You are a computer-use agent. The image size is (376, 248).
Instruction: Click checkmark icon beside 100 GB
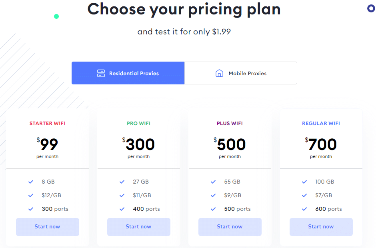coord(304,182)
